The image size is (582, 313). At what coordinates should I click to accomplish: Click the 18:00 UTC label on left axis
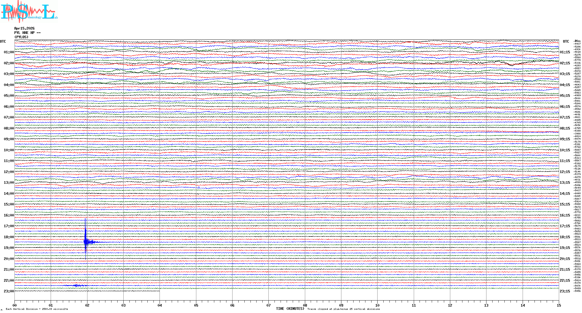click(x=9, y=237)
